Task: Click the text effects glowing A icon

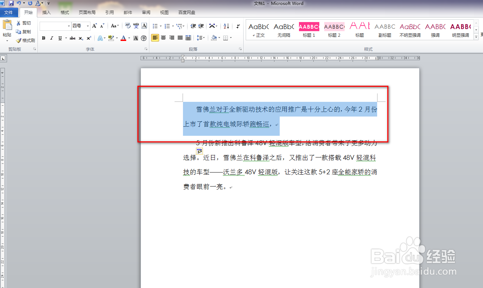Action: tap(101, 38)
